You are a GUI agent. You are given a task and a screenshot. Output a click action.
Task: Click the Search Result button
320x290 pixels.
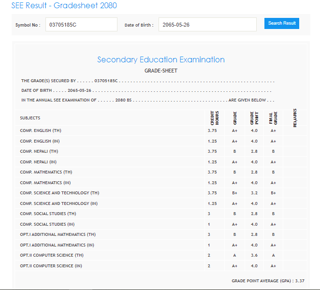[281, 23]
